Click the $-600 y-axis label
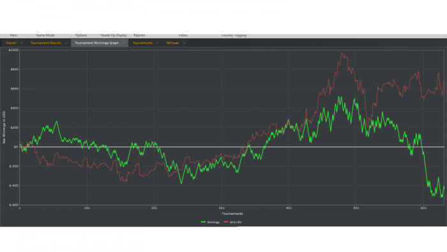 [14, 205]
